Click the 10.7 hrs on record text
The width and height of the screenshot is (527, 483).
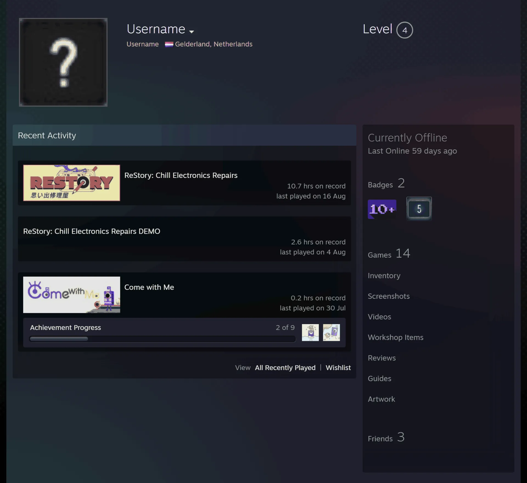point(316,186)
